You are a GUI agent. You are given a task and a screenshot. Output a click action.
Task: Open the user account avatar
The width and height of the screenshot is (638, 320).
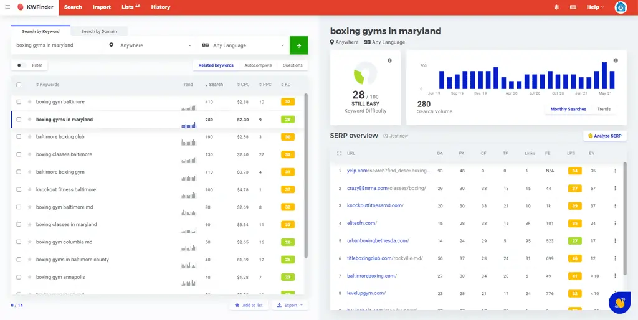pos(621,7)
